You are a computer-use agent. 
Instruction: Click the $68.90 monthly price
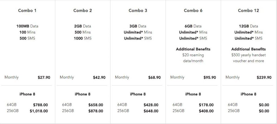(x=154, y=77)
